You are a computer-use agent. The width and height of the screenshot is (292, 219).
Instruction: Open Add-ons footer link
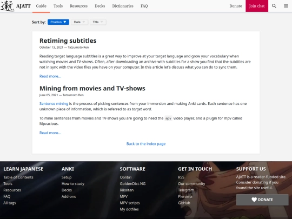(x=69, y=196)
